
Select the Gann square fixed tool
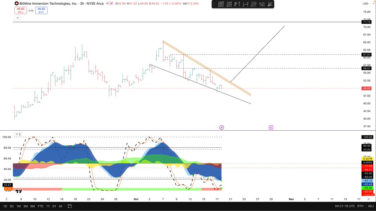tap(229, 4)
